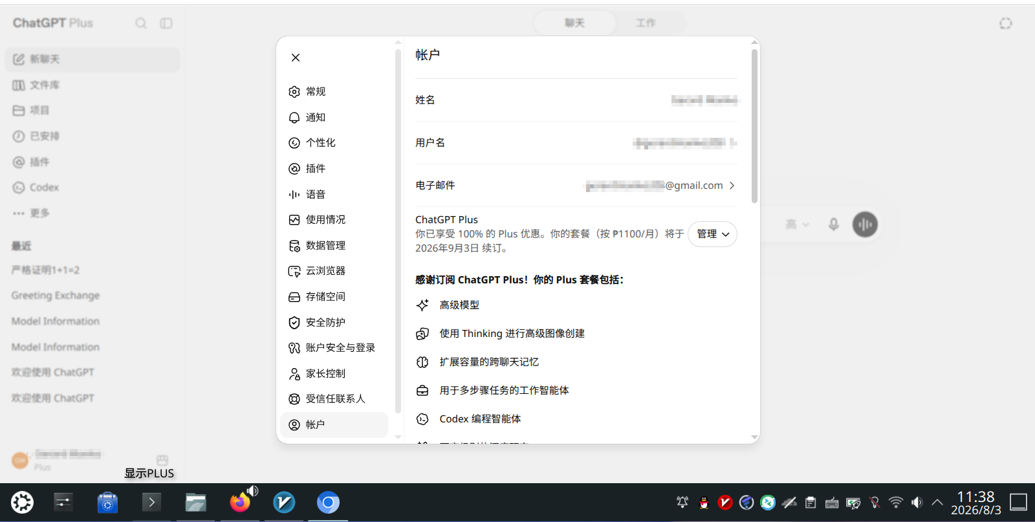The height and width of the screenshot is (522, 1035).
Task: Expand the 管理 subscription dropdown
Action: click(x=712, y=234)
